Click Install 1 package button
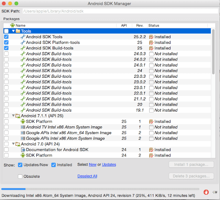Image resolution: width=220 pixels, height=200 pixels. tap(191, 164)
